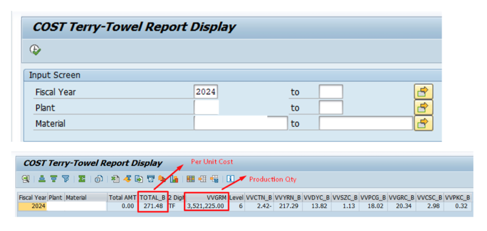Change the layout grid icon

(x=190, y=179)
